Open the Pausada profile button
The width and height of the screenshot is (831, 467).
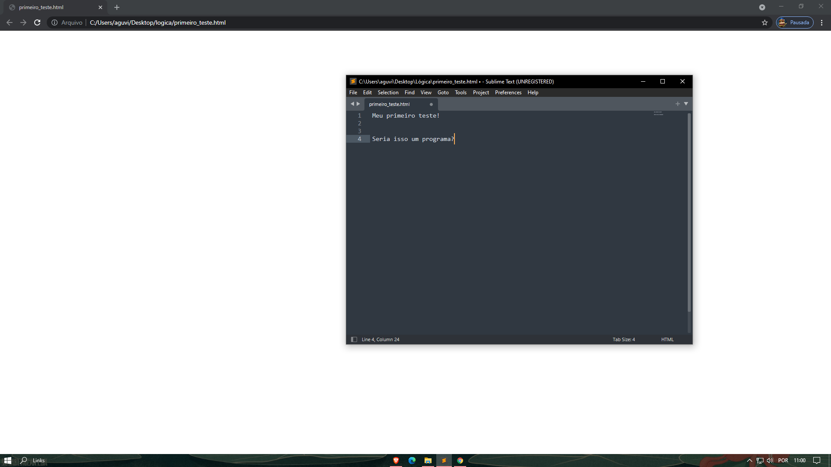click(795, 22)
